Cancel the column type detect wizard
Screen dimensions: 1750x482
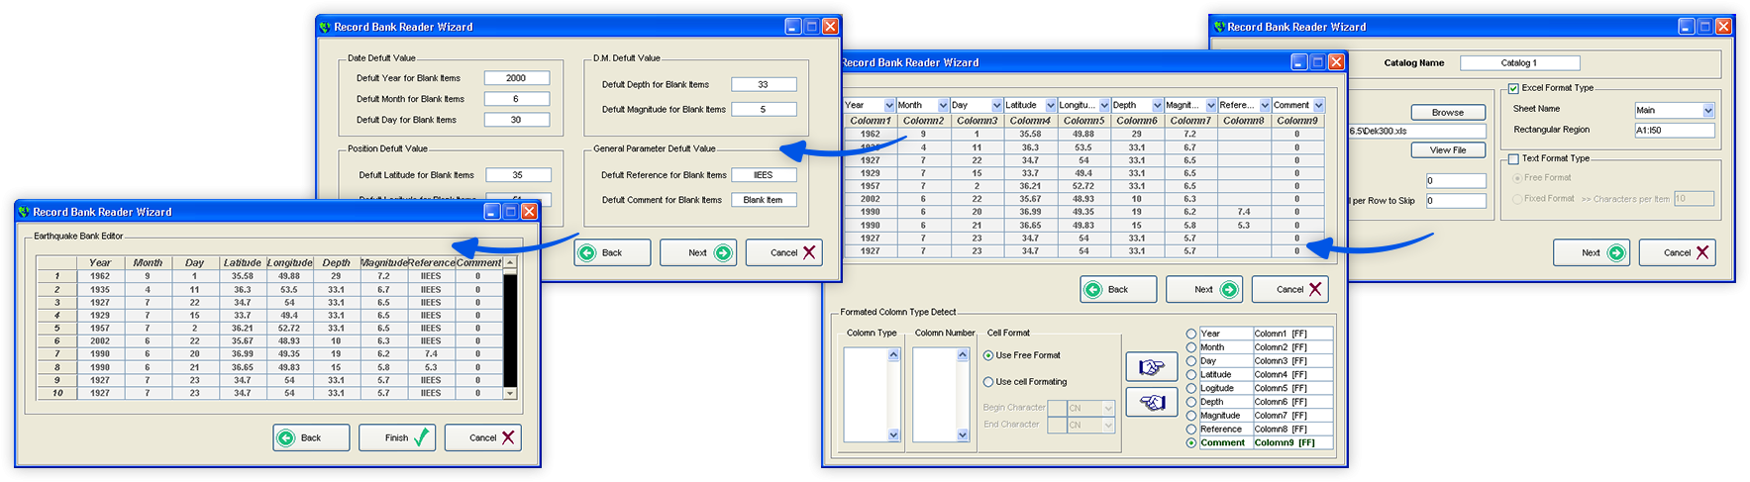(1289, 289)
